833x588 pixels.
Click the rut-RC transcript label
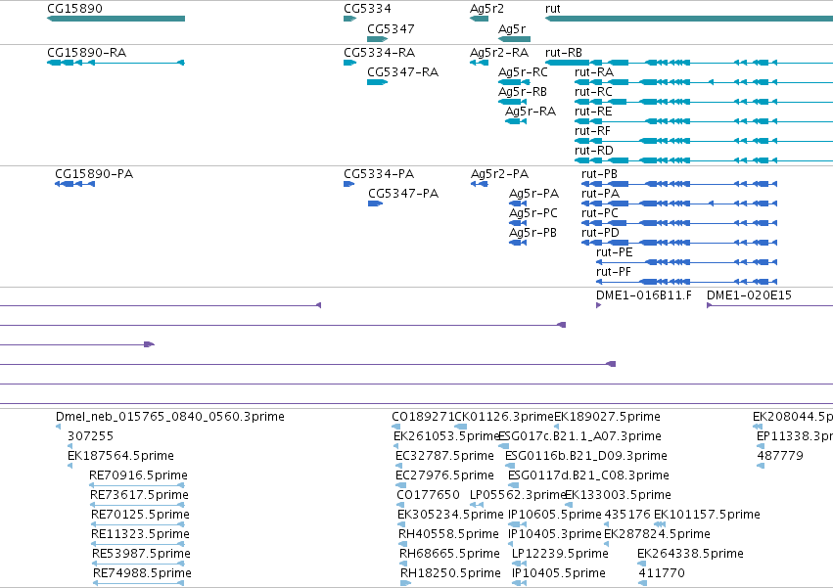(x=593, y=92)
